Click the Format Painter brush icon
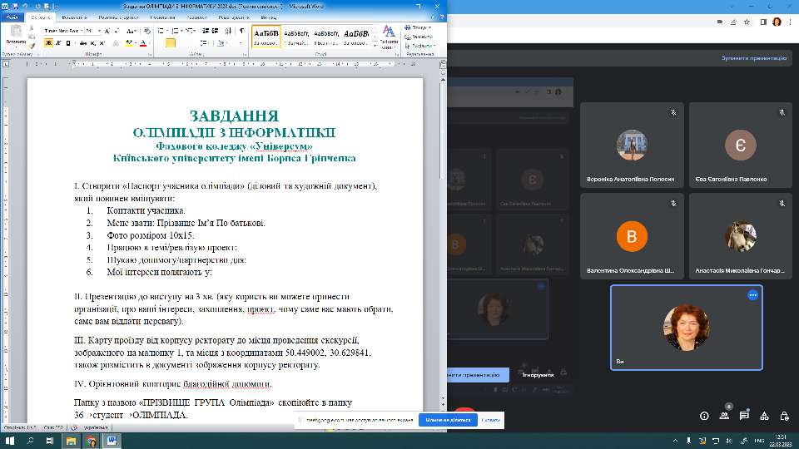799x449 pixels. tap(32, 46)
